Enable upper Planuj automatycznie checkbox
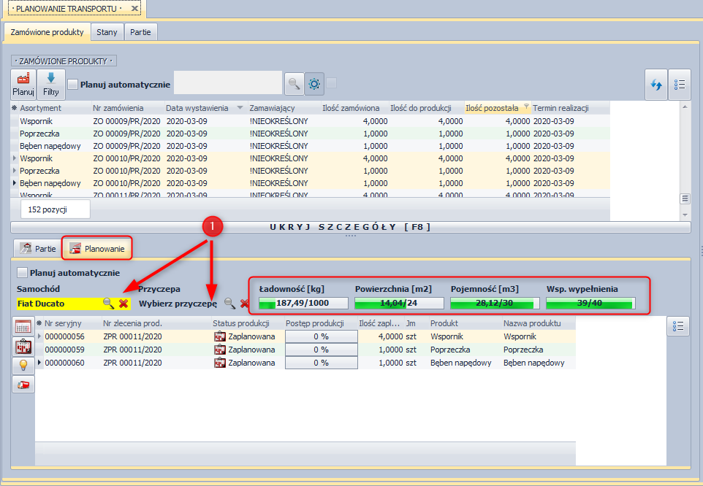The image size is (703, 486). coord(73,84)
